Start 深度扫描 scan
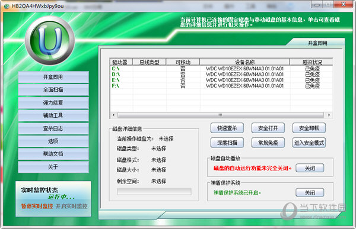The image size is (356, 229). pos(227,143)
